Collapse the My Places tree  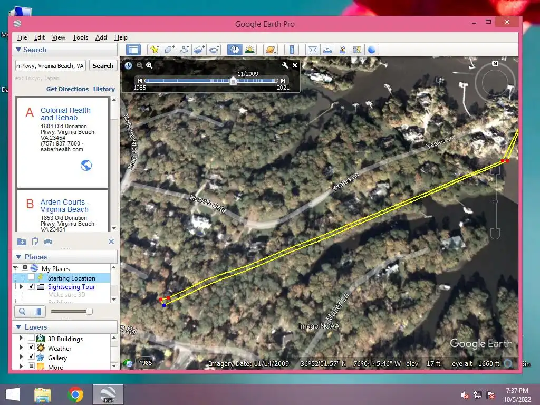15,268
